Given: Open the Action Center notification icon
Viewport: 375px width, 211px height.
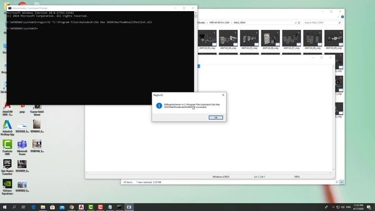Looking at the screenshot, I should click(x=369, y=207).
